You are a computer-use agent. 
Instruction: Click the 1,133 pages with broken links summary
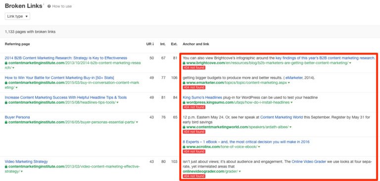[x=30, y=32]
